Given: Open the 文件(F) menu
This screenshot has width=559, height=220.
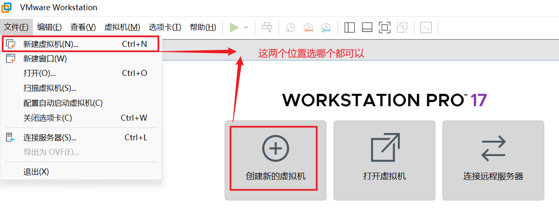Looking at the screenshot, I should pos(16,27).
